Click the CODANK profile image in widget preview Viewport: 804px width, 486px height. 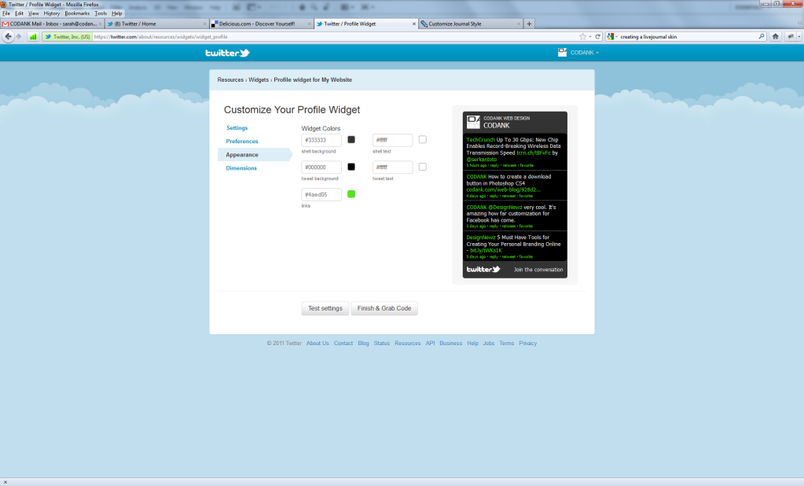click(x=473, y=122)
